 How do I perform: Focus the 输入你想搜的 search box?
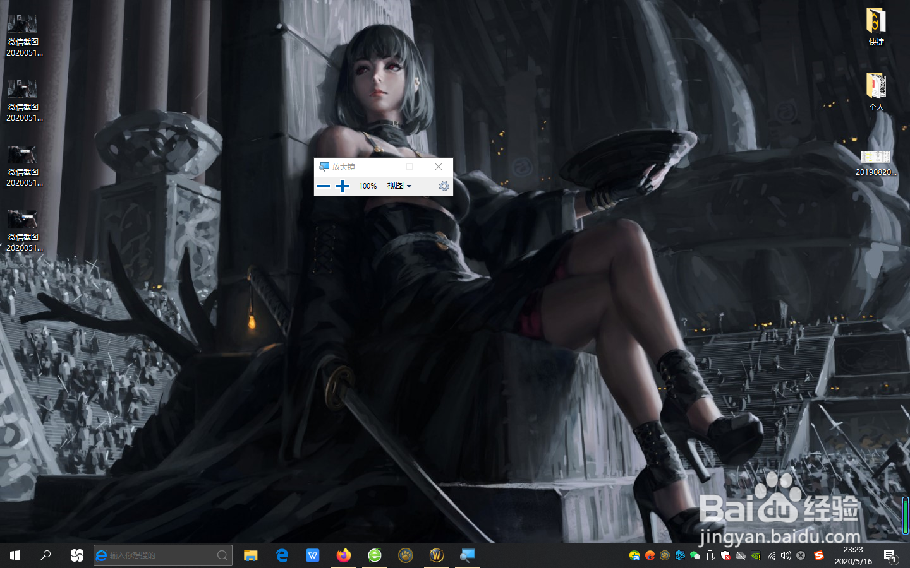[x=163, y=555]
